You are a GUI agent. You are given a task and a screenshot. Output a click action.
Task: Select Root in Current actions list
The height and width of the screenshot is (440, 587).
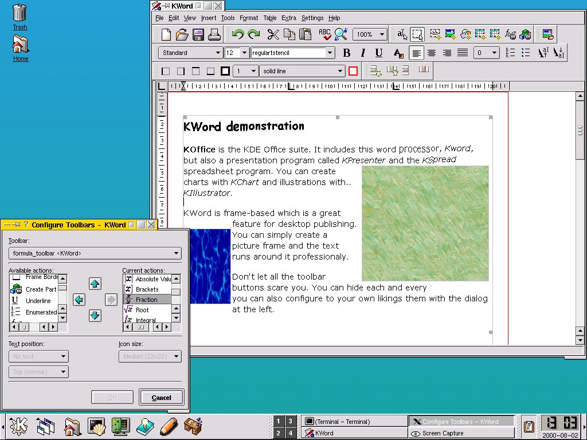142,310
